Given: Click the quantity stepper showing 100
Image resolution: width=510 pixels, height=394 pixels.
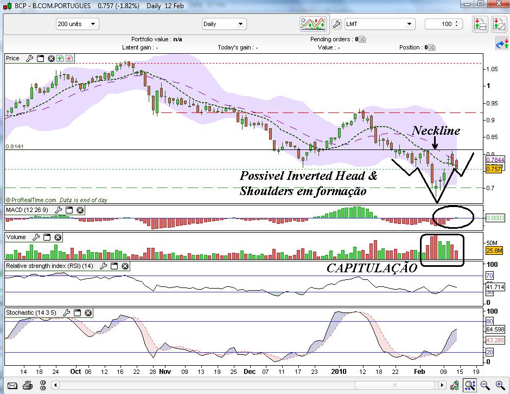Looking at the screenshot, I should pos(444,24).
